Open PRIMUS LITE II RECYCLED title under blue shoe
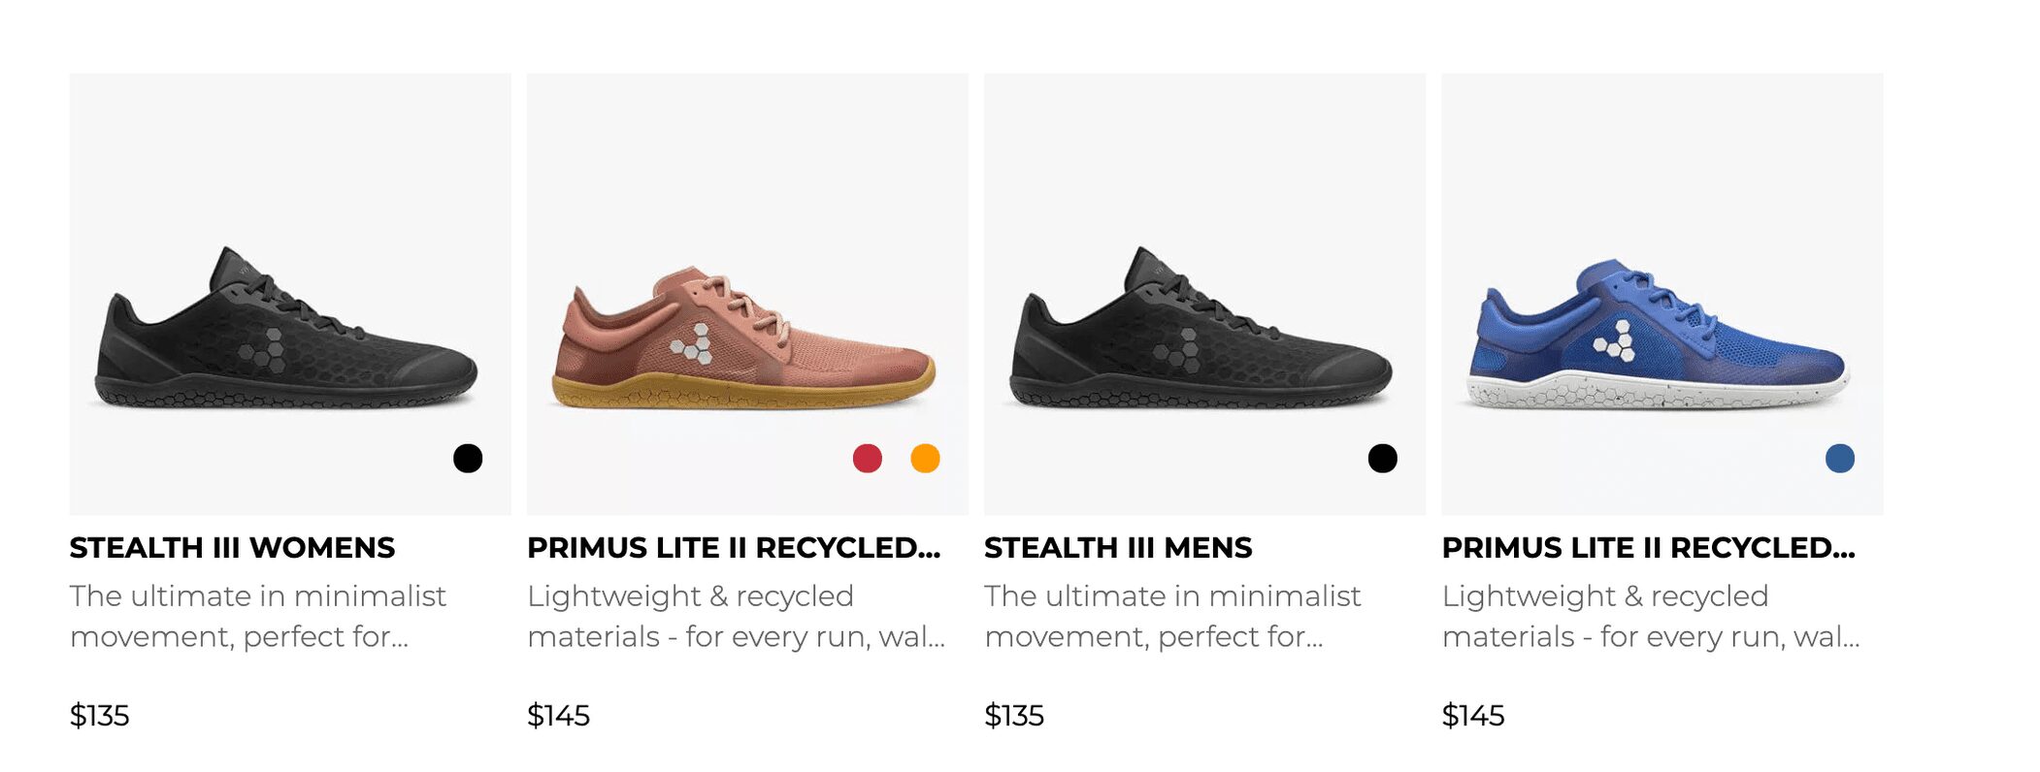 point(1649,548)
